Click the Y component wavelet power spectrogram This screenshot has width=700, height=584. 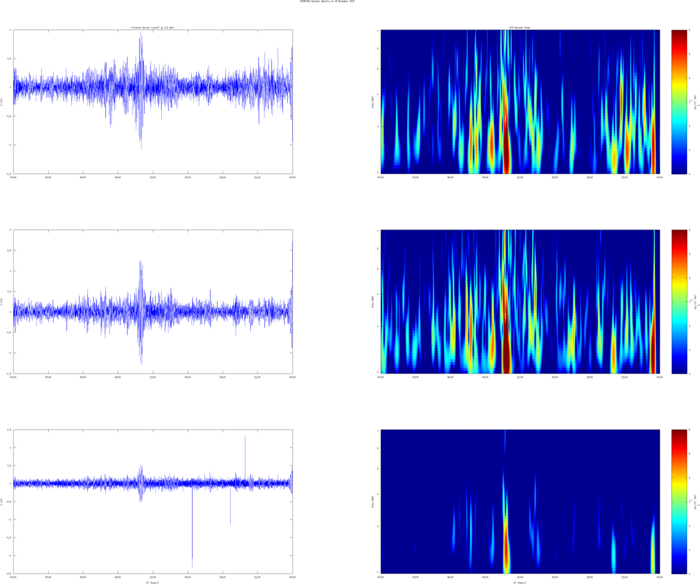click(520, 302)
